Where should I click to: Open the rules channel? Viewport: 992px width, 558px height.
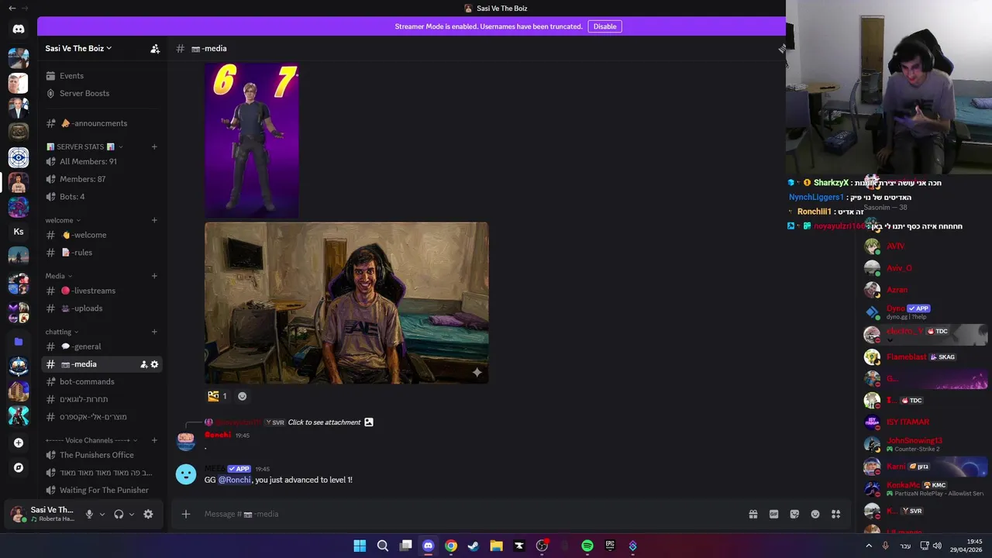point(101,253)
